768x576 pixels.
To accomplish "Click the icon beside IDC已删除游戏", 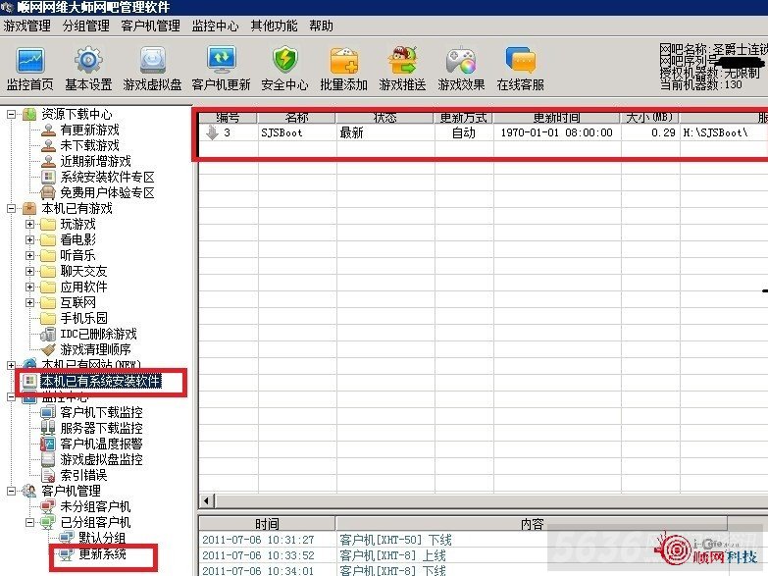I will [x=48, y=334].
